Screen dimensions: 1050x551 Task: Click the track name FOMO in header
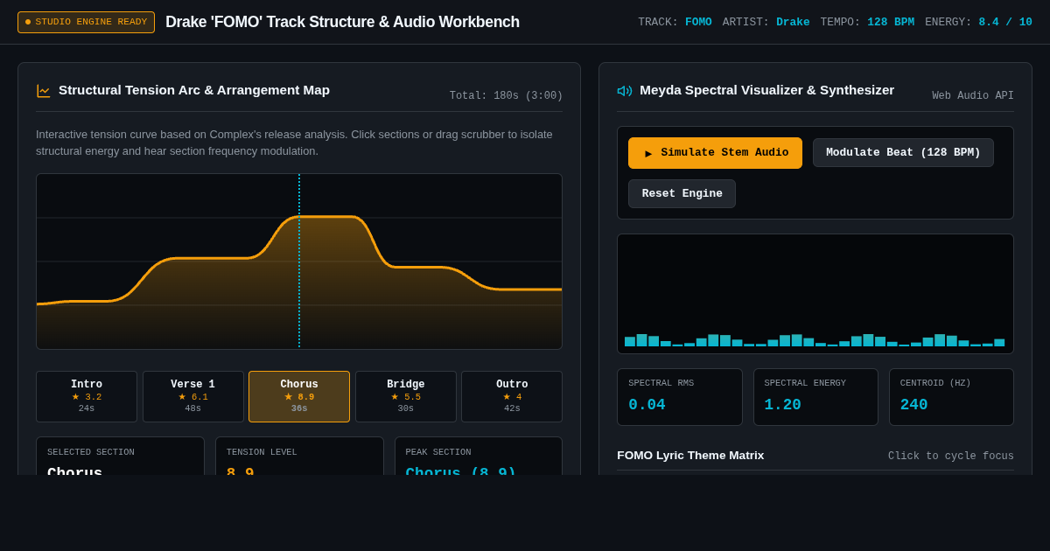click(698, 22)
